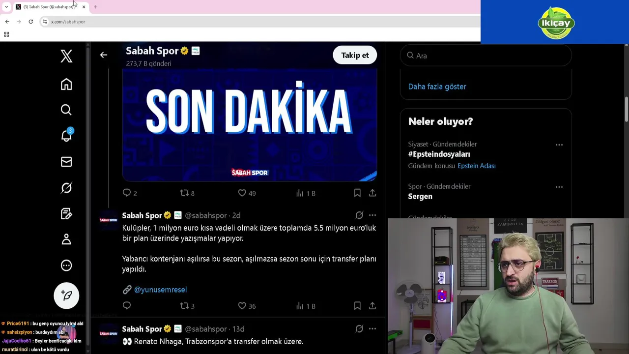Repost the Kulüpler post with 3 reposts
Screen dimensions: 629x354
pyautogui.click(x=187, y=306)
